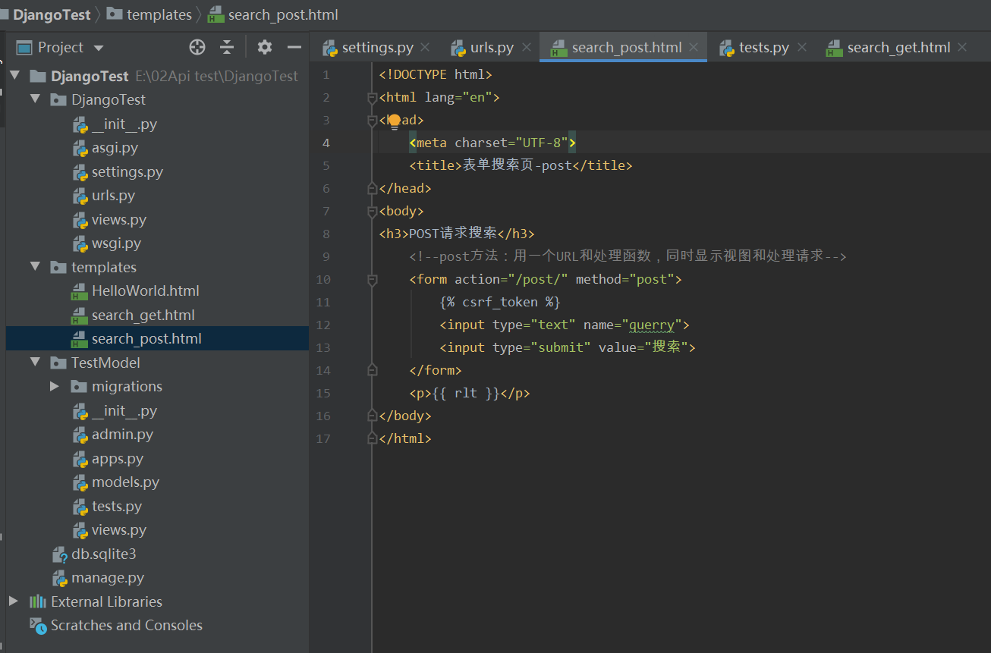Image resolution: width=991 pixels, height=653 pixels.
Task: Fold the body tag on line 7
Action: [x=372, y=212]
